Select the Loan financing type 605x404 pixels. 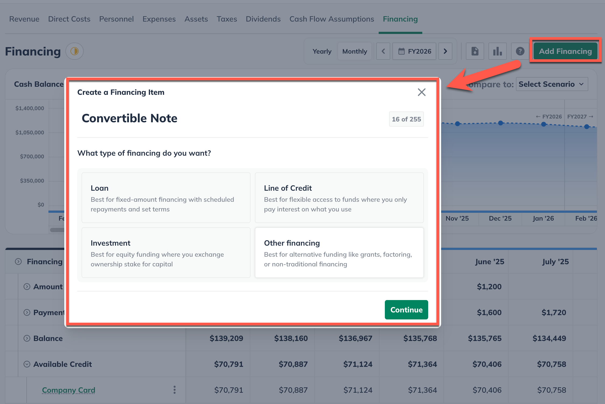coord(166,198)
